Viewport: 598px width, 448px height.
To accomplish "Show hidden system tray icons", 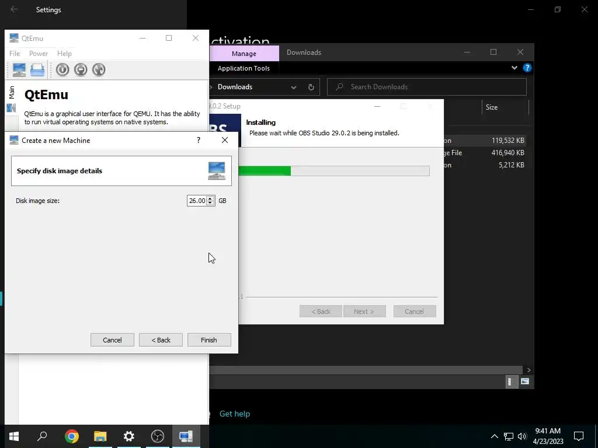I will click(494, 436).
